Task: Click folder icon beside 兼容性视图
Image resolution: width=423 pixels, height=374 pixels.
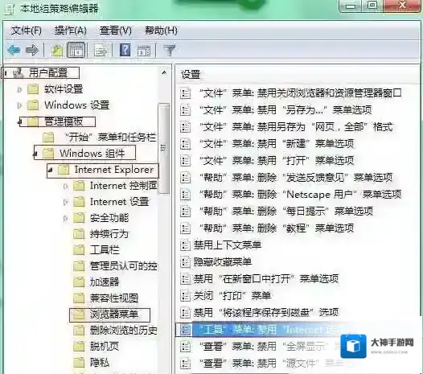Action: [x=79, y=298]
